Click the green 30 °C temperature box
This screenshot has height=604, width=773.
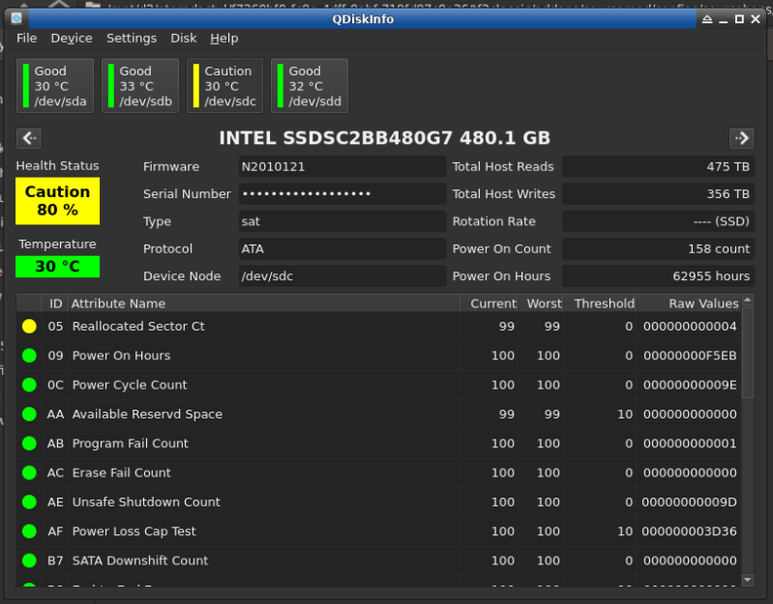point(58,267)
